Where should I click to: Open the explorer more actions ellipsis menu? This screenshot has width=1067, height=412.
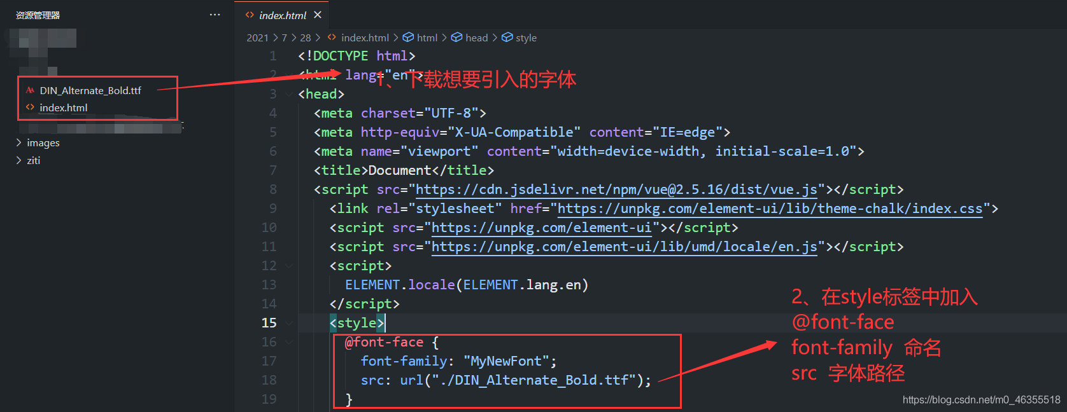pos(215,15)
